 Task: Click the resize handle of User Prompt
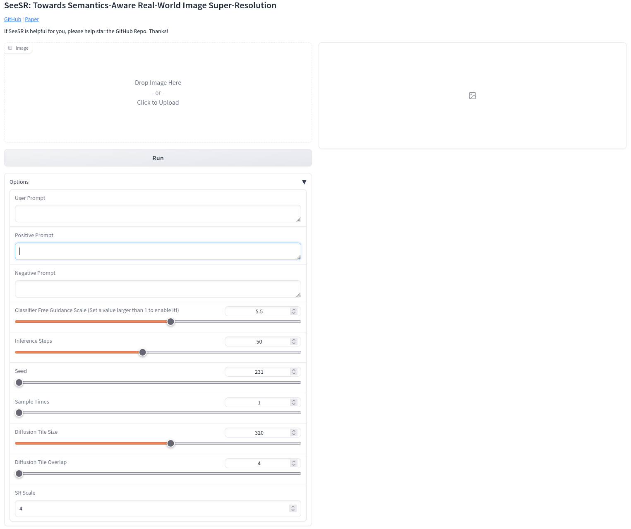298,219
